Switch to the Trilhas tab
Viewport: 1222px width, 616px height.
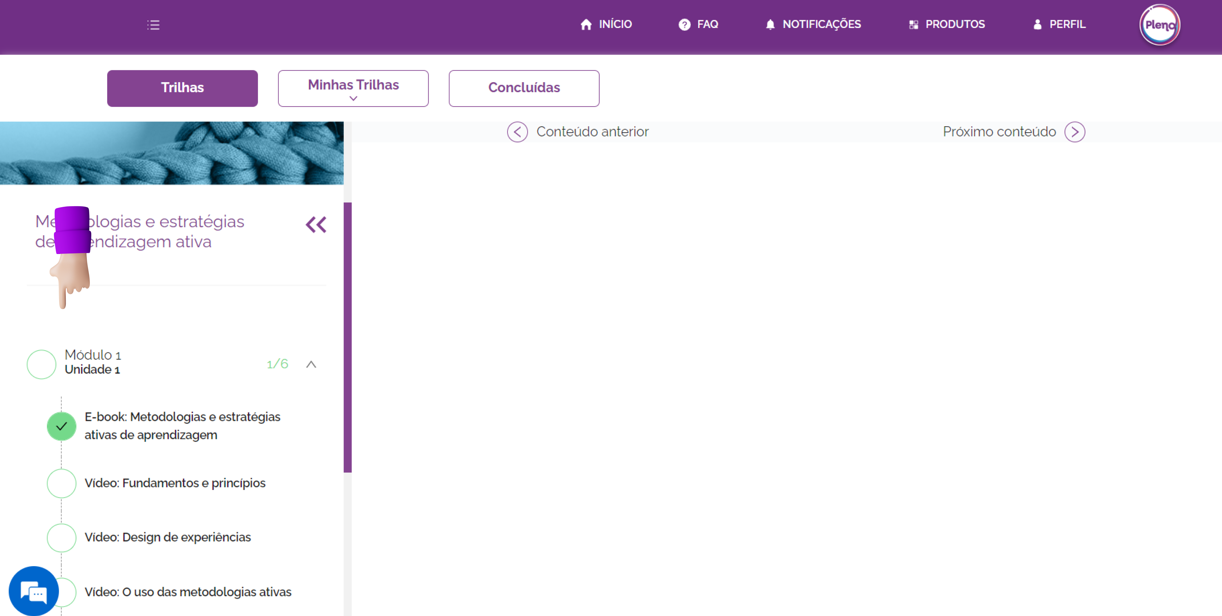[x=182, y=88]
